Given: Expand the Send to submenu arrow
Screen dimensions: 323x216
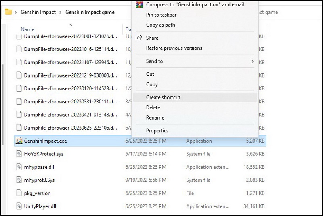Looking at the screenshot, I should (252, 61).
